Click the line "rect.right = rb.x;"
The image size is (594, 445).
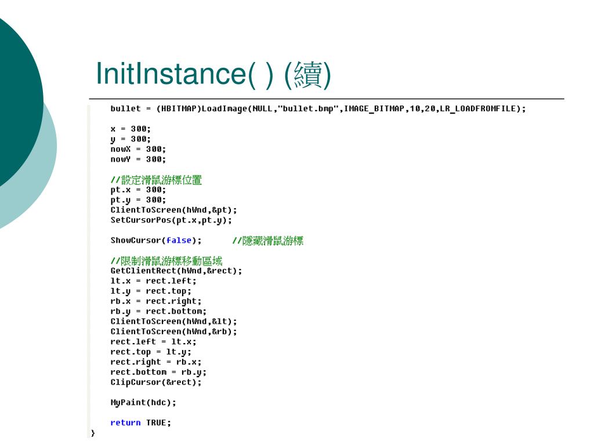coord(156,363)
